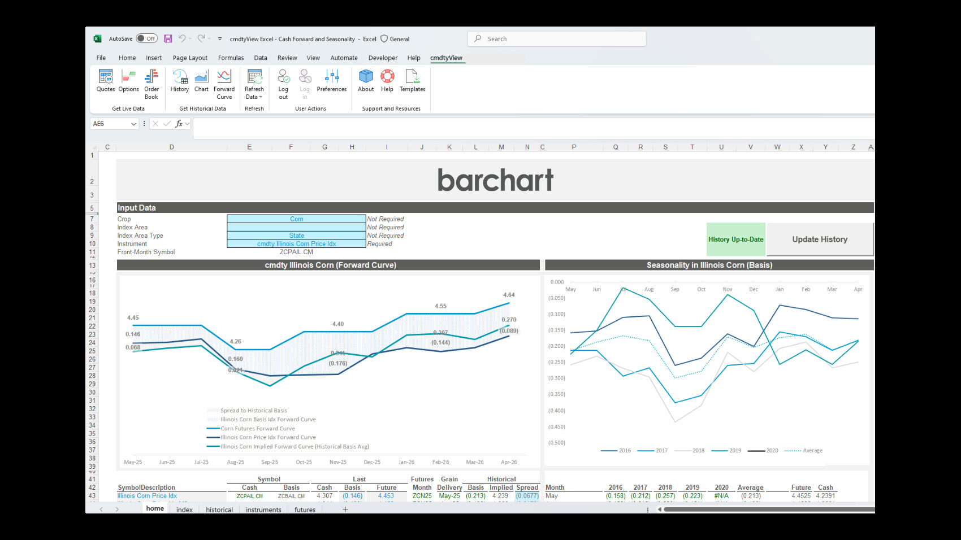Click the Corn Futures Forward Curve legend entry

(x=251, y=429)
